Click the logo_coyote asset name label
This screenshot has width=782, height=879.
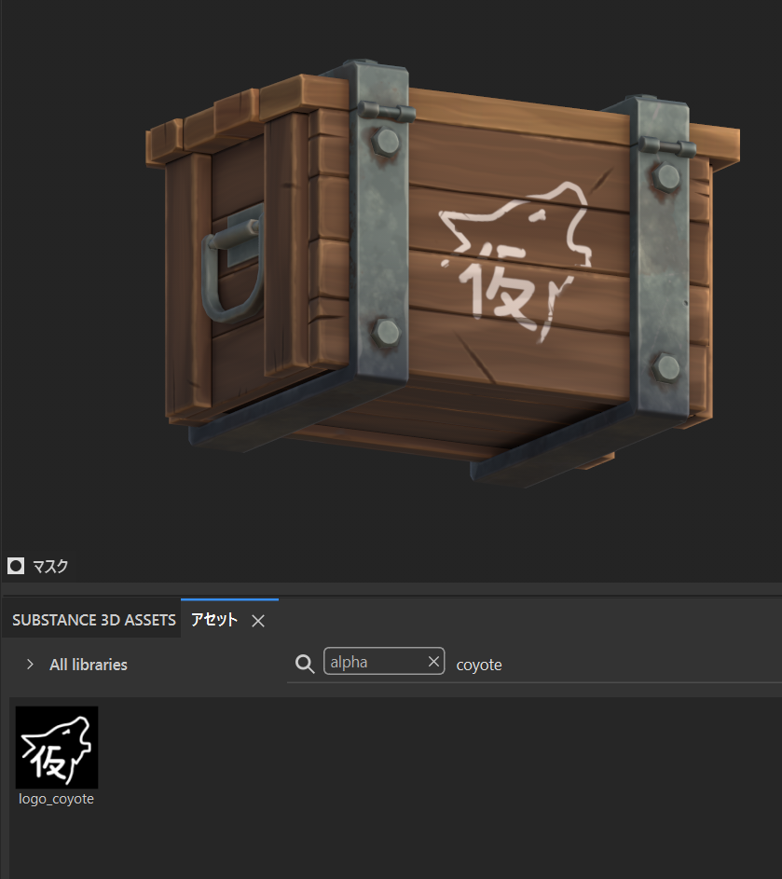57,799
